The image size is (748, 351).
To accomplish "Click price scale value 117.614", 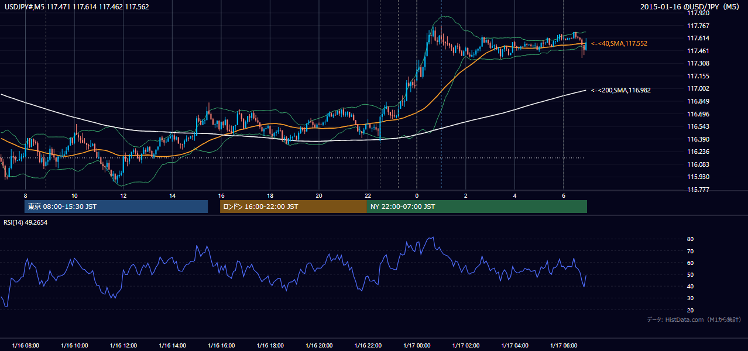I will pyautogui.click(x=698, y=38).
